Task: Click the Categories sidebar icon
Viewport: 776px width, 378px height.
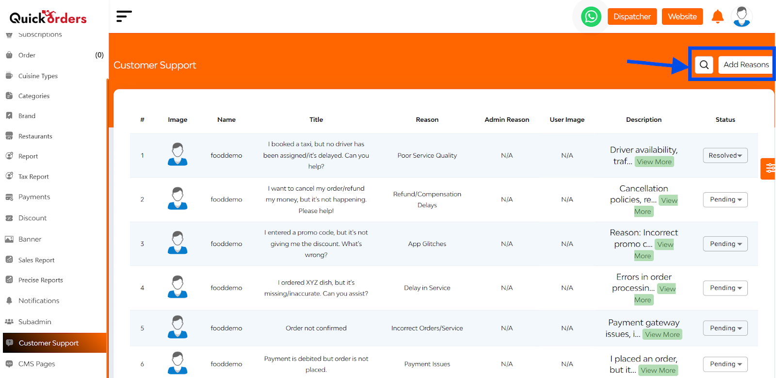Action: 9,96
